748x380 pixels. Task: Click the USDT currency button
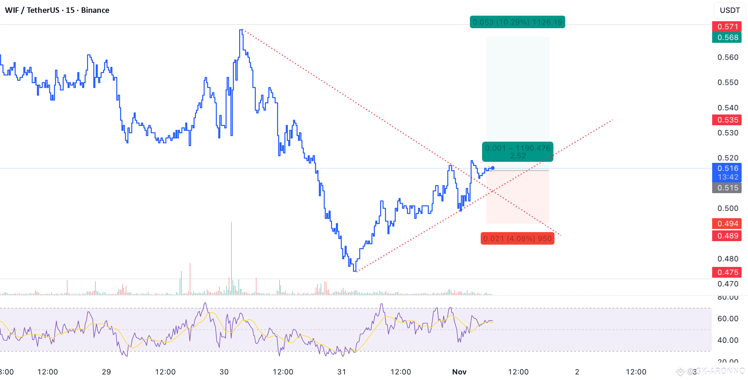(730, 10)
